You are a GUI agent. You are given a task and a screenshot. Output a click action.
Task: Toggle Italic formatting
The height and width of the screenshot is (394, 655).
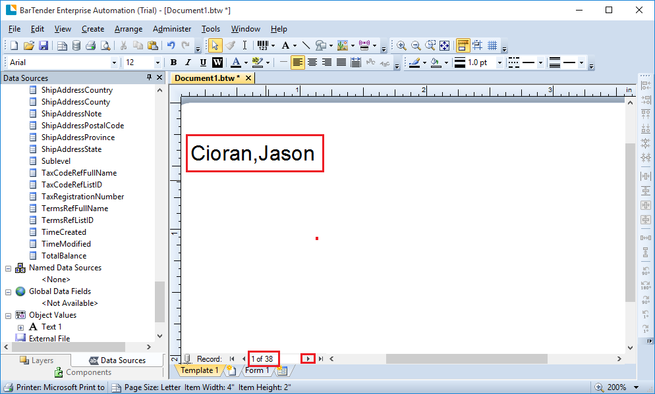click(188, 62)
